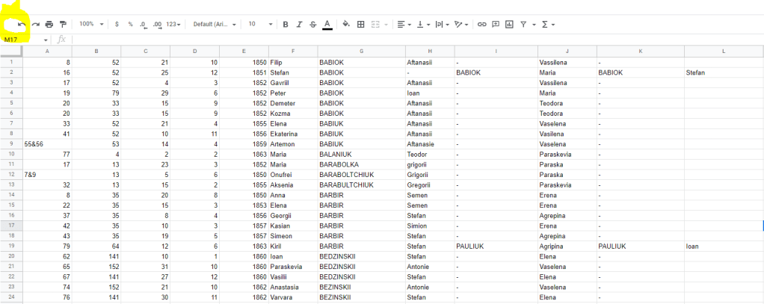Format as currency with the dollar icon
The height and width of the screenshot is (304, 764).
[x=117, y=25]
